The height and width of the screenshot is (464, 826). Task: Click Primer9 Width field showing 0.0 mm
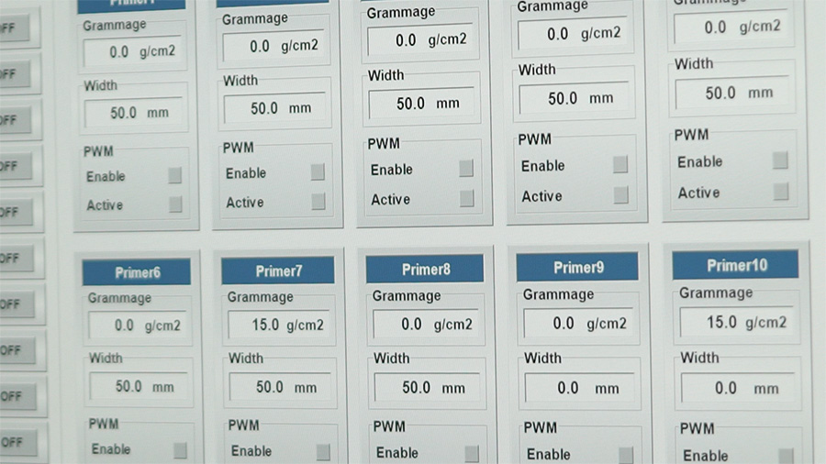(577, 388)
